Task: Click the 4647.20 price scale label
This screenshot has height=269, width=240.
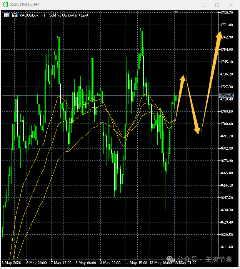Action: click(227, 198)
